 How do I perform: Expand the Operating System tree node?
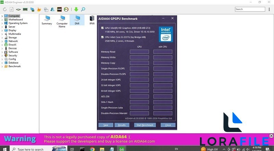click(2, 23)
